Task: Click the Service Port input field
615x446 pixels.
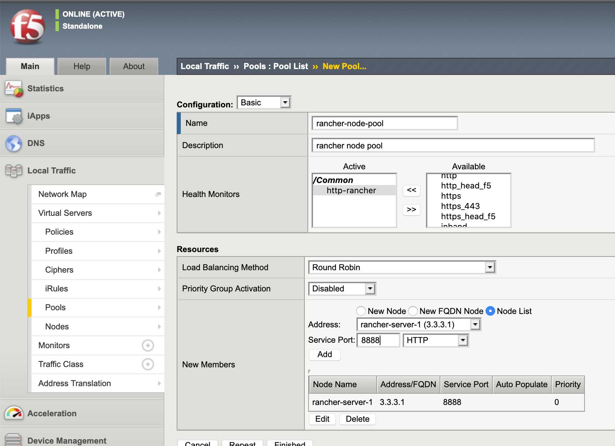Action: click(x=378, y=340)
